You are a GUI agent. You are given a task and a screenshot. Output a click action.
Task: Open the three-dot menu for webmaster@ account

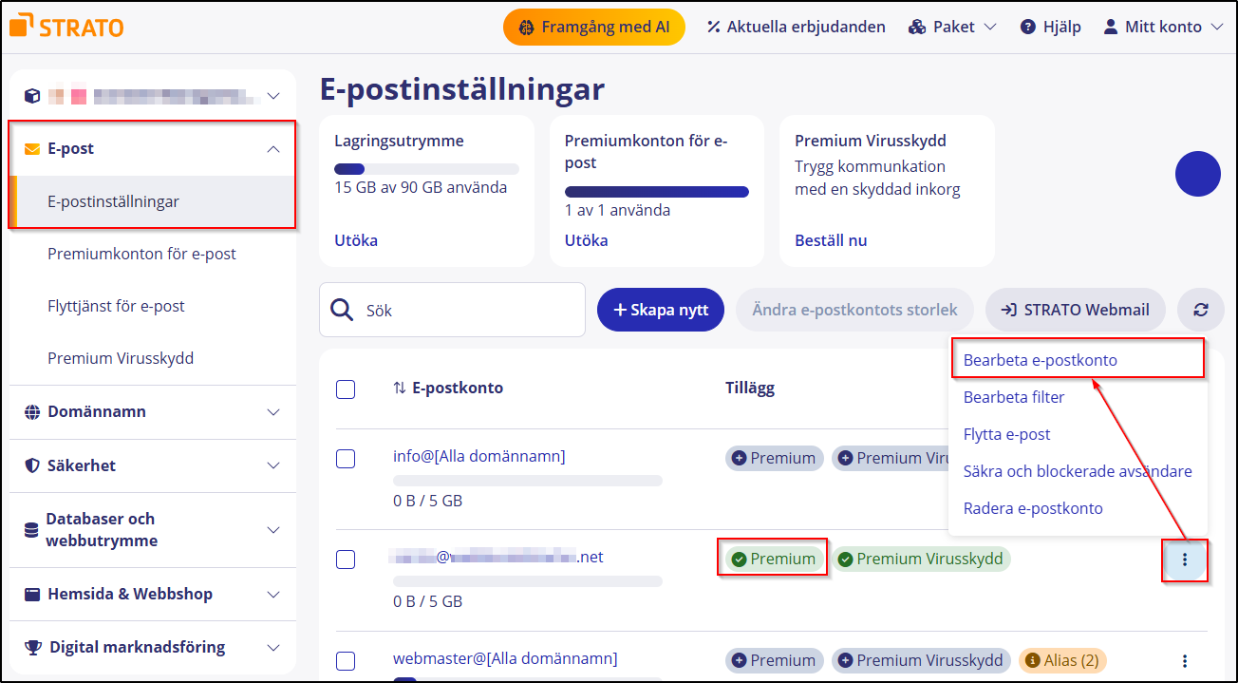click(1184, 659)
